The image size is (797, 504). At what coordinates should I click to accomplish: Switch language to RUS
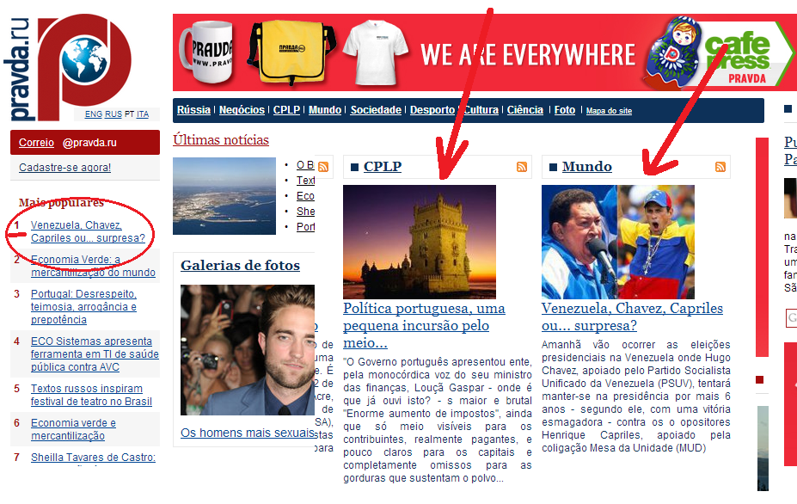click(x=113, y=114)
